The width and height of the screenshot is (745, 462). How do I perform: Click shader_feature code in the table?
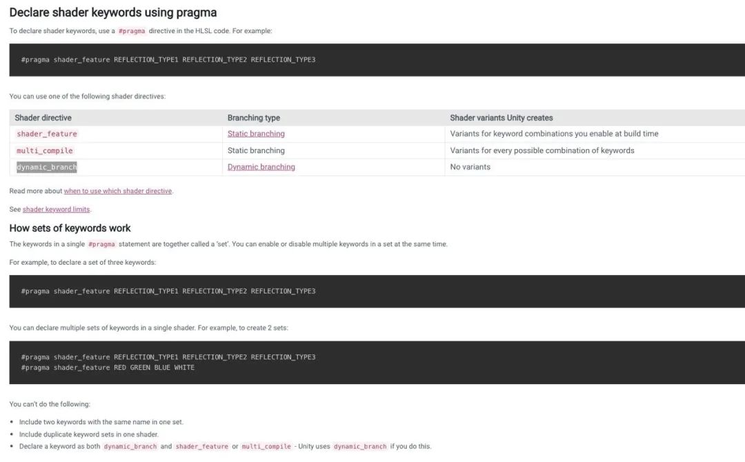point(47,134)
